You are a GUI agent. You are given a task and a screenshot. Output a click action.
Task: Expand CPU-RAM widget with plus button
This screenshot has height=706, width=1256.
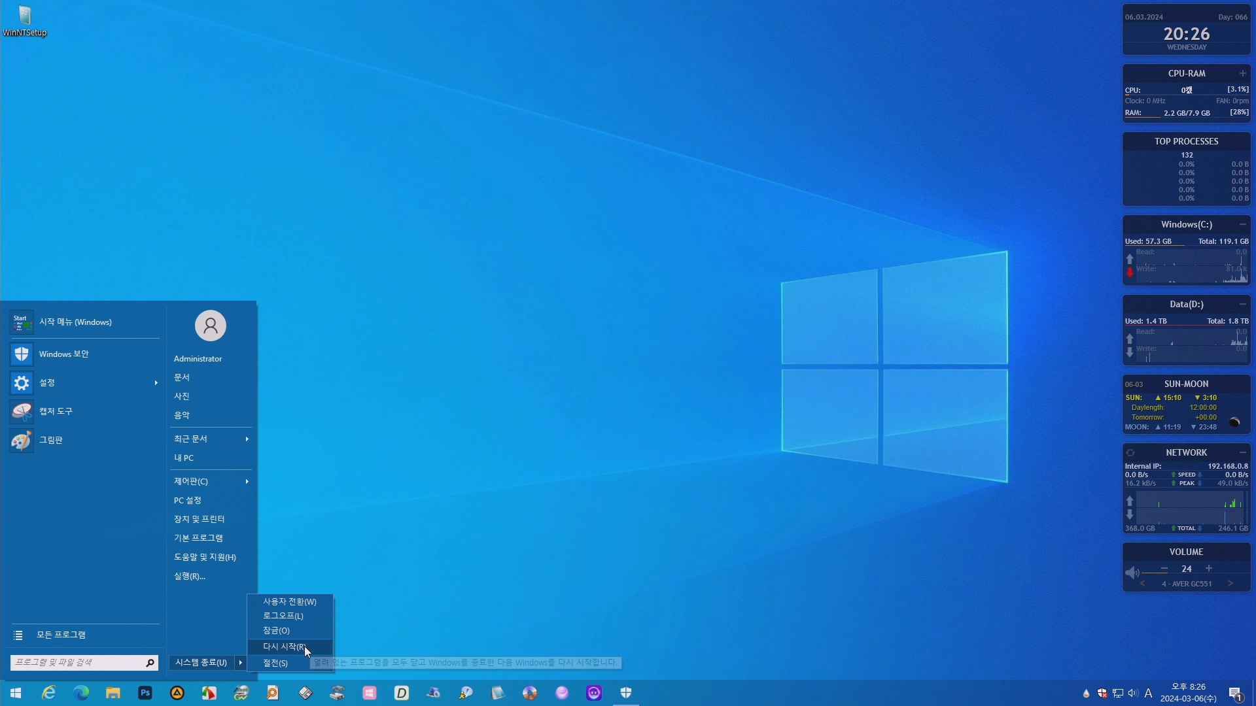click(x=1242, y=73)
